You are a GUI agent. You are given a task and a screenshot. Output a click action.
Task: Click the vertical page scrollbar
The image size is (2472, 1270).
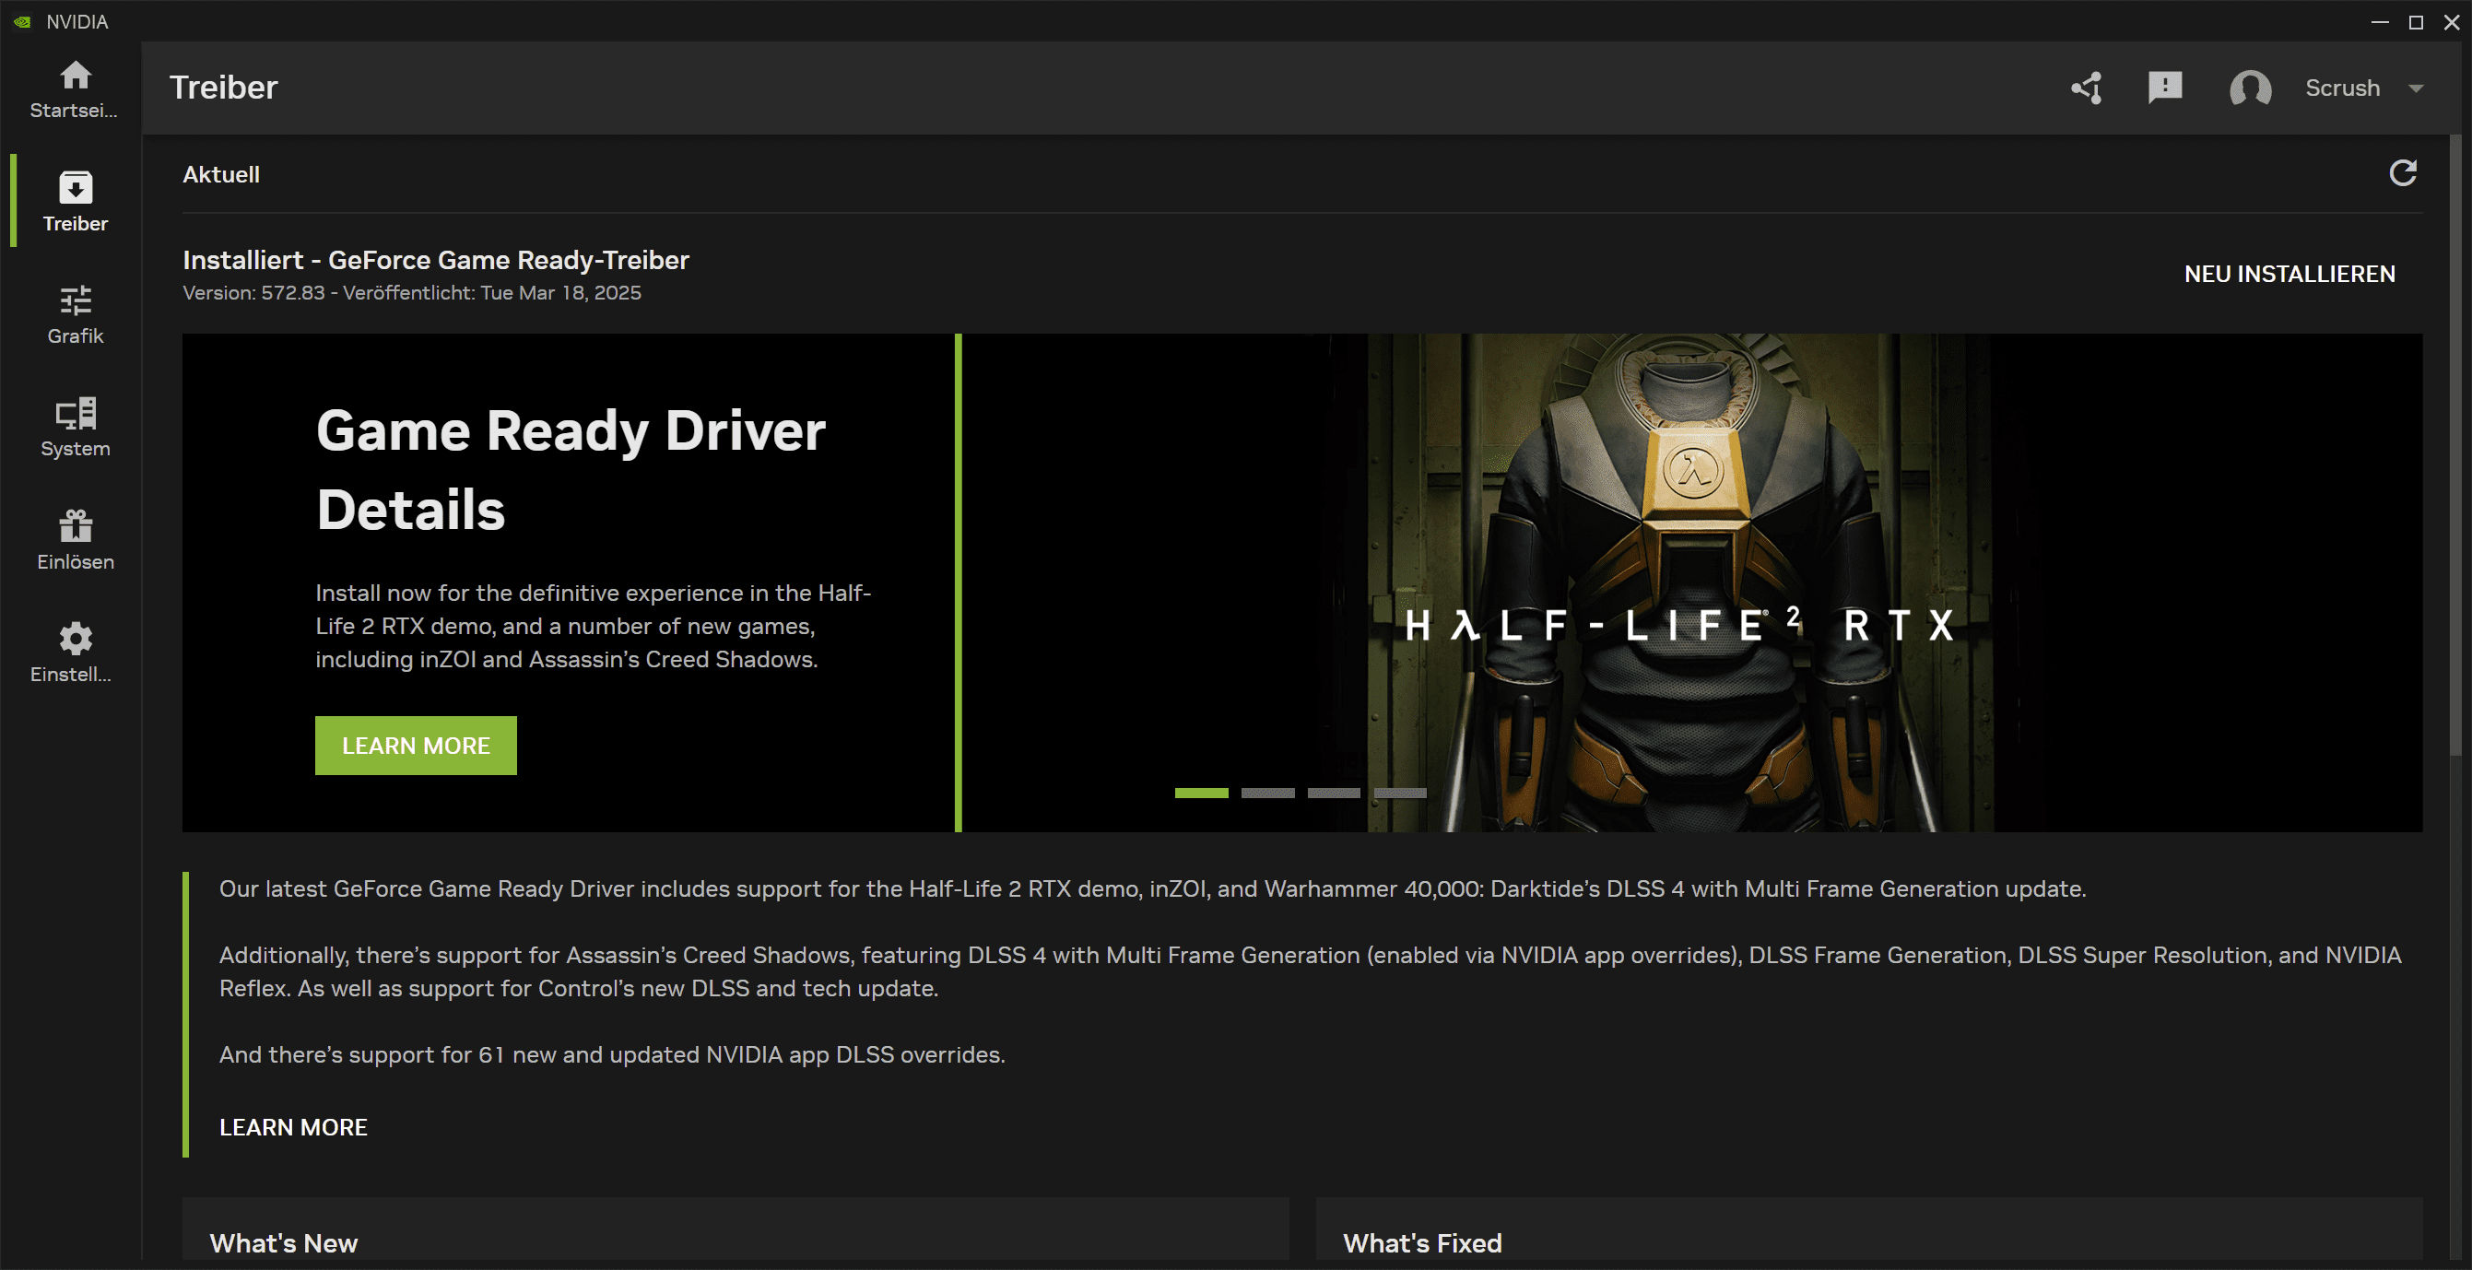click(x=2454, y=446)
